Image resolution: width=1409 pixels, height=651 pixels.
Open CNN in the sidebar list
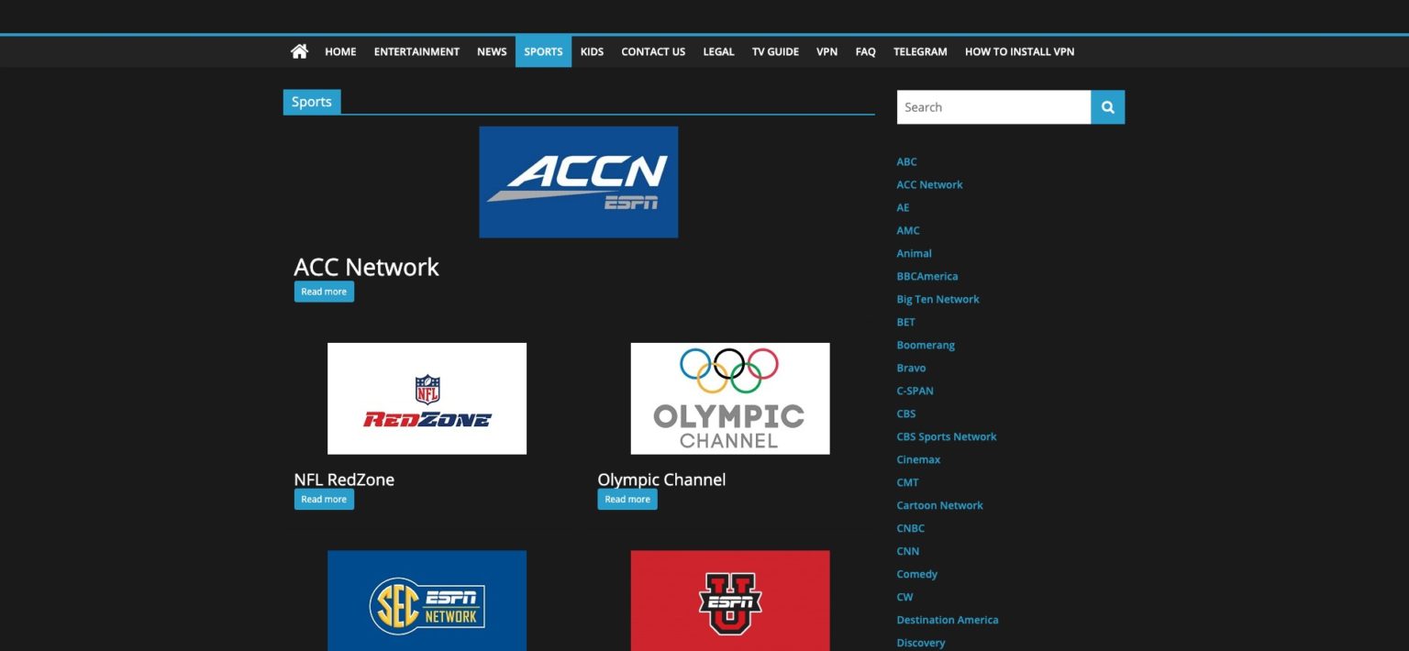coord(907,551)
